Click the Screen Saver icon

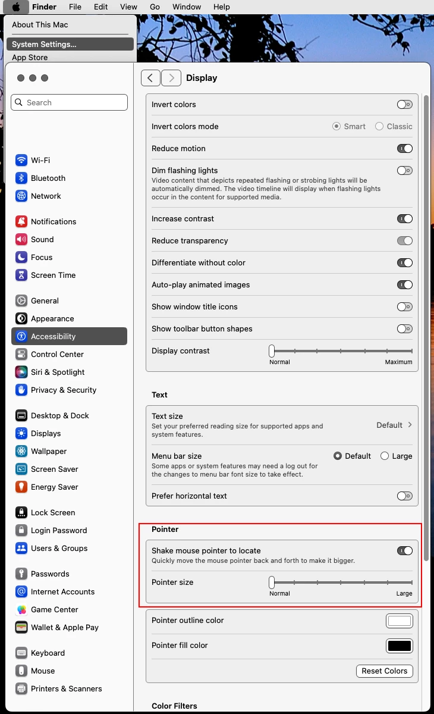click(21, 469)
